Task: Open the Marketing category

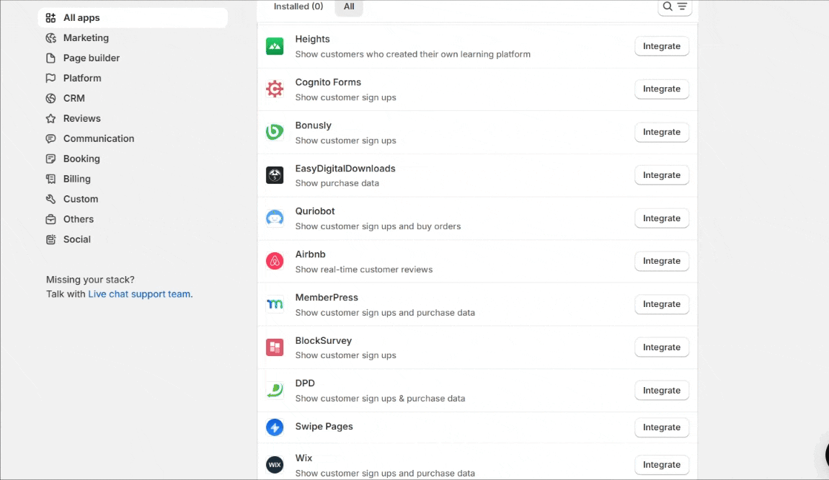Action: 86,38
